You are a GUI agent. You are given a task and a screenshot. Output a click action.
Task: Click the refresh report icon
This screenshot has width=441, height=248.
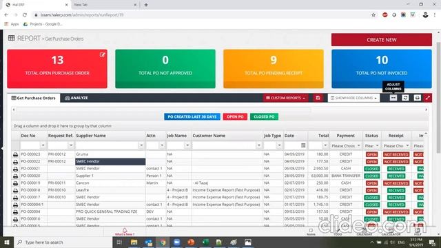point(405,98)
